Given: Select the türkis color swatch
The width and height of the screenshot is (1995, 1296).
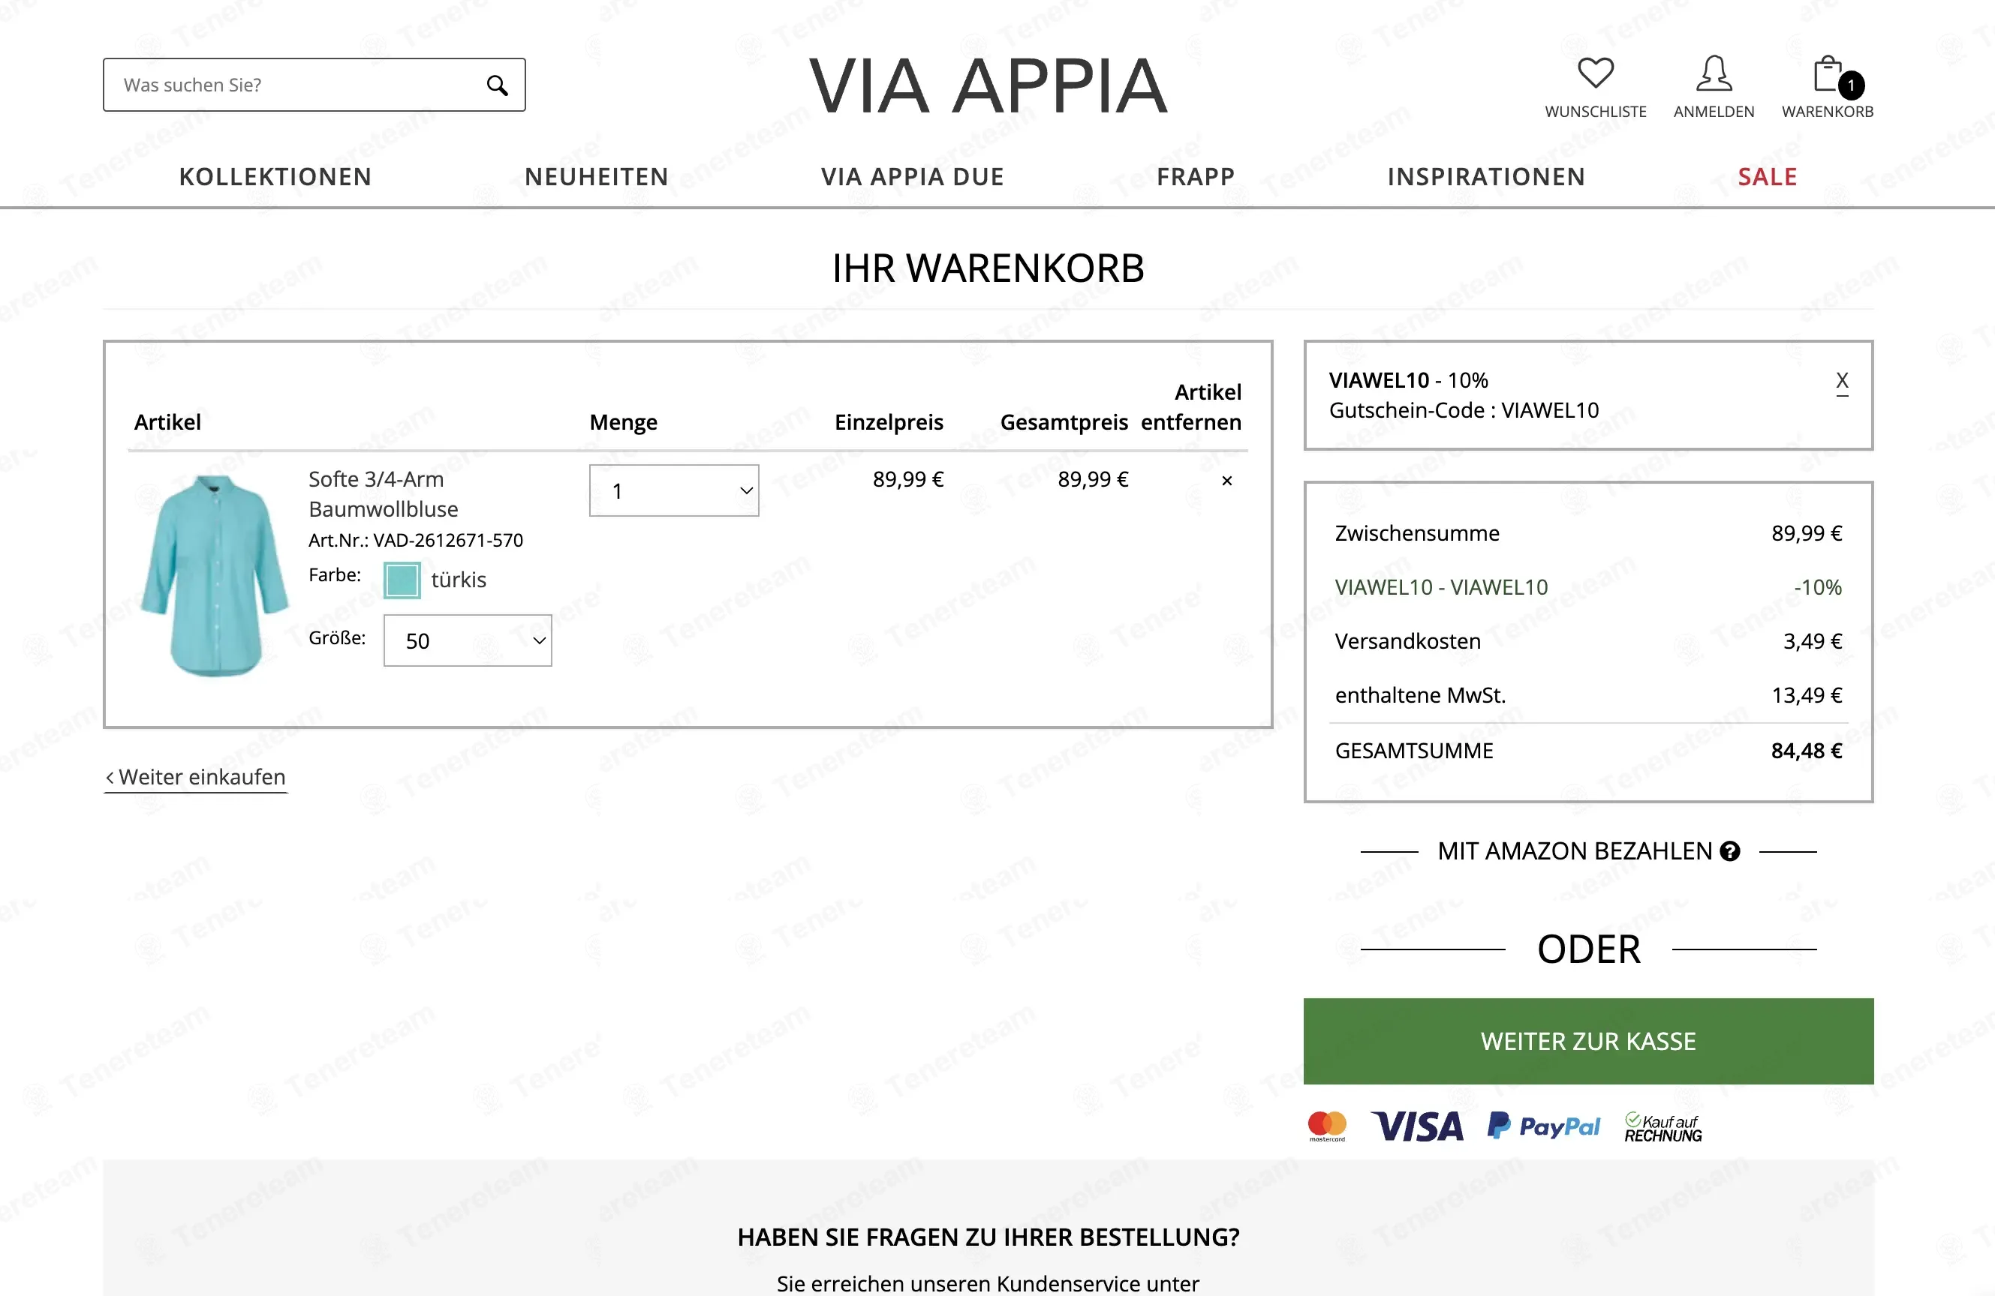Looking at the screenshot, I should tap(402, 580).
